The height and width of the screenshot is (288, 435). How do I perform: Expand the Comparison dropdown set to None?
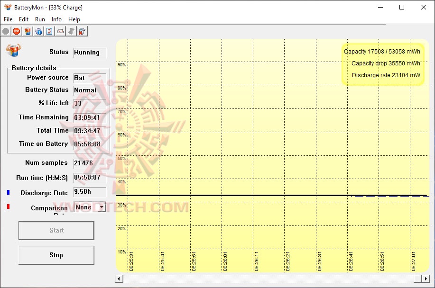point(102,207)
